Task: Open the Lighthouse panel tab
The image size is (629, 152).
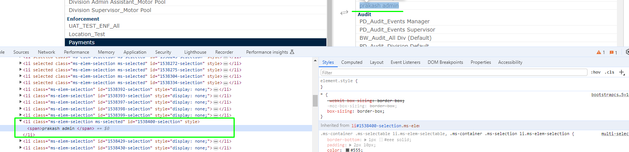Action: coord(195,52)
